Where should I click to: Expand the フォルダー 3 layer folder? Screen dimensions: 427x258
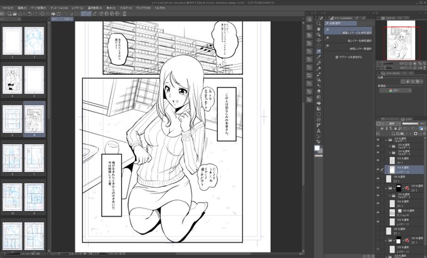390,196
